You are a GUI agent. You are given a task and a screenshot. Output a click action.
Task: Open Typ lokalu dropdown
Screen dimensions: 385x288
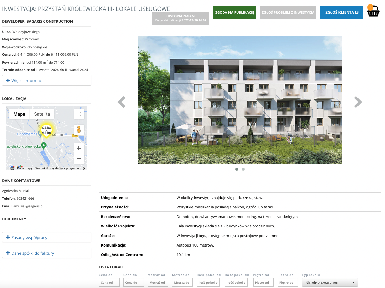pos(330,282)
